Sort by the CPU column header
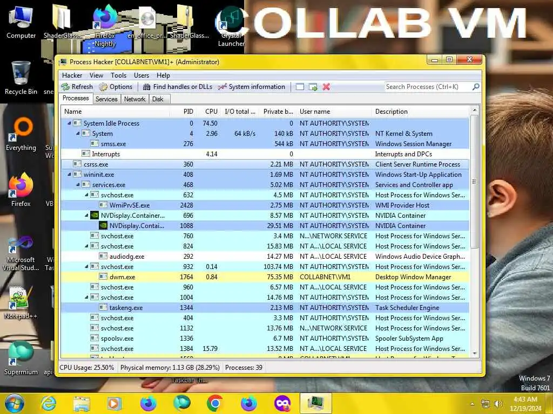The image size is (553, 414). (x=208, y=112)
